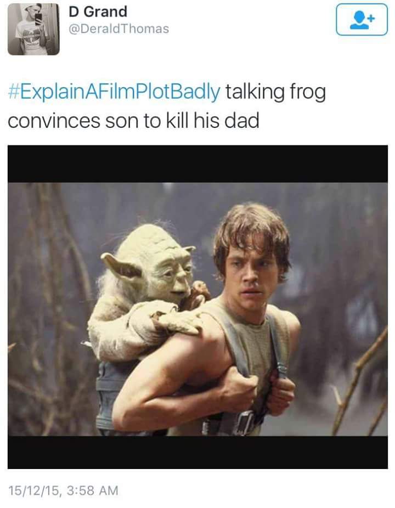Image resolution: width=395 pixels, height=508 pixels.
Task: Click the text 'convinces son to kill his dad'
Action: coord(133,121)
